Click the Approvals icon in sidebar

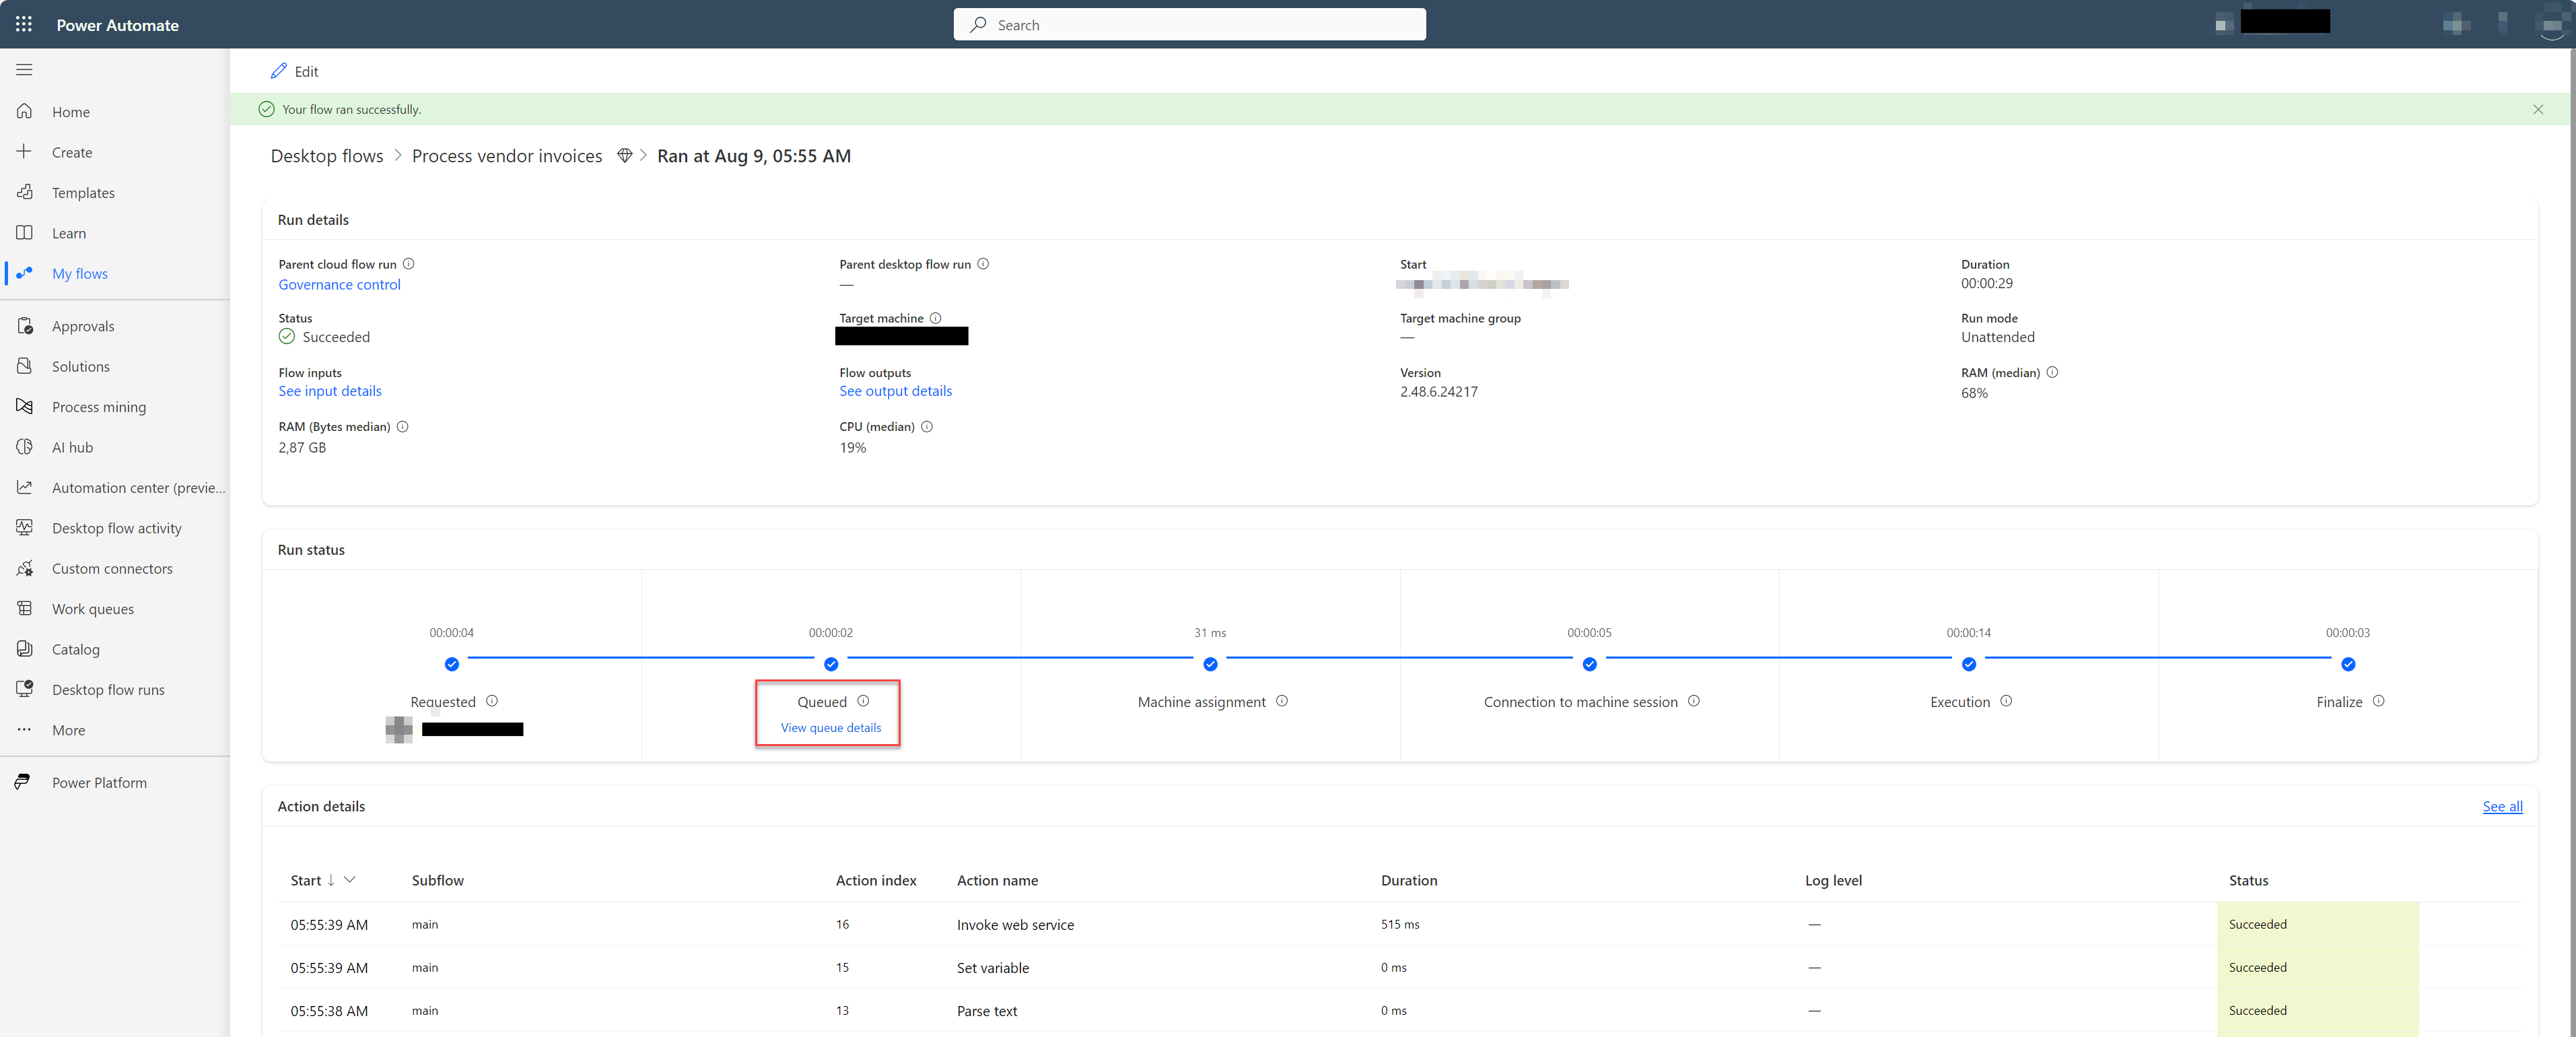tap(25, 324)
